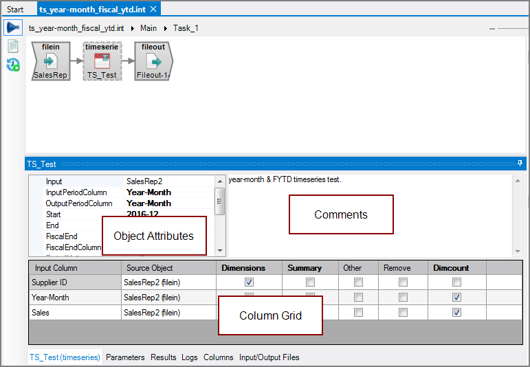Click the Other column header
This screenshot has height=367, width=530.
pos(358,268)
